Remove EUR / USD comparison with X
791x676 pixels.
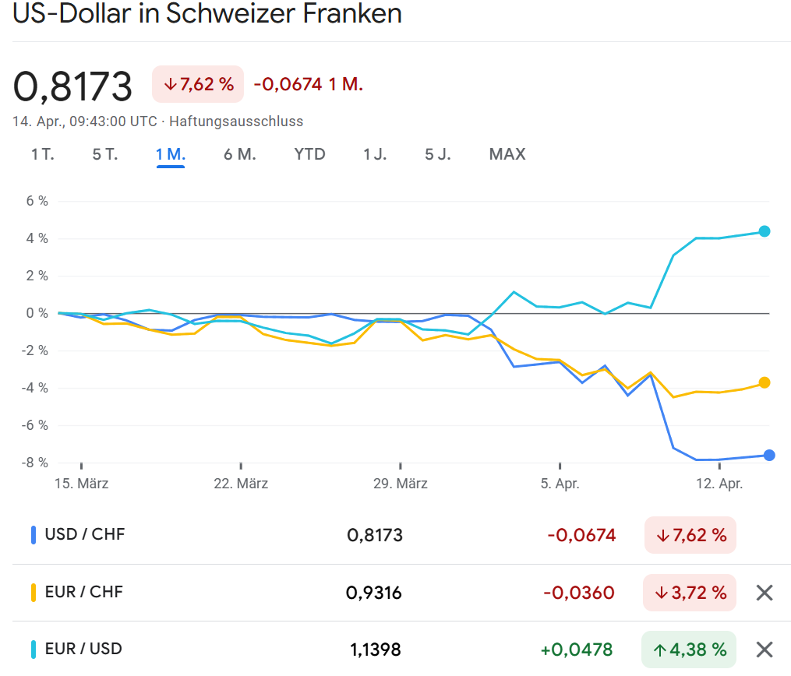coord(765,650)
